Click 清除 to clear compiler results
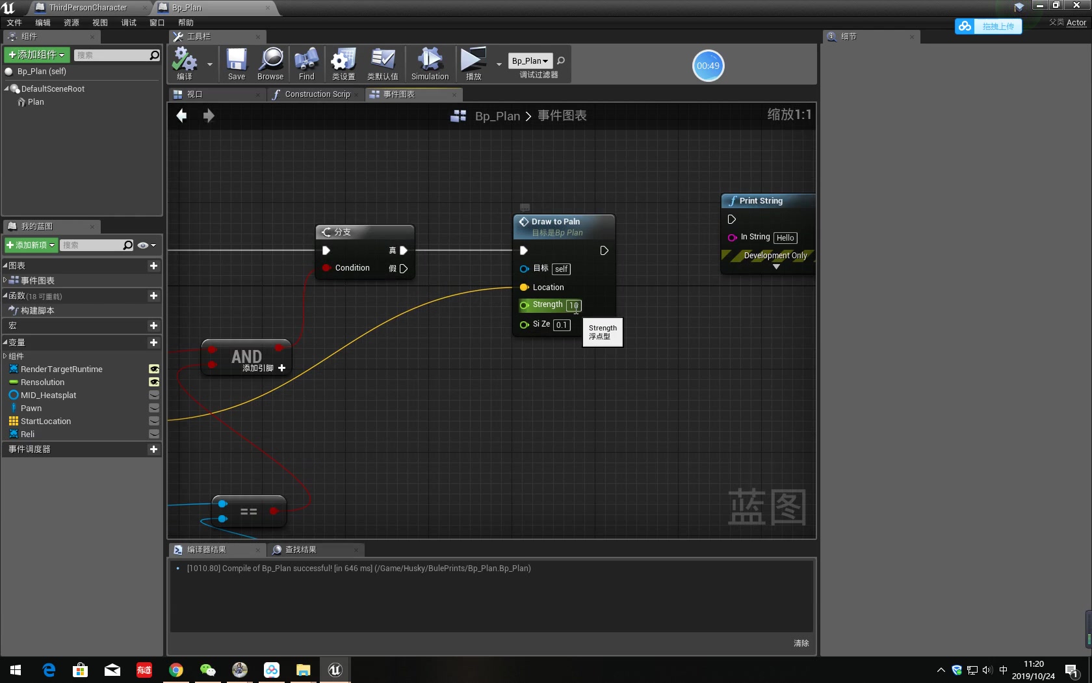1092x683 pixels. 800,643
